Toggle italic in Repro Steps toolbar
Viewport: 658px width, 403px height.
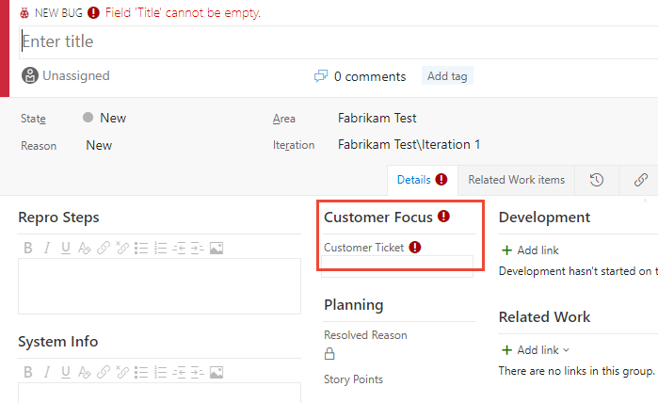pyautogui.click(x=47, y=249)
